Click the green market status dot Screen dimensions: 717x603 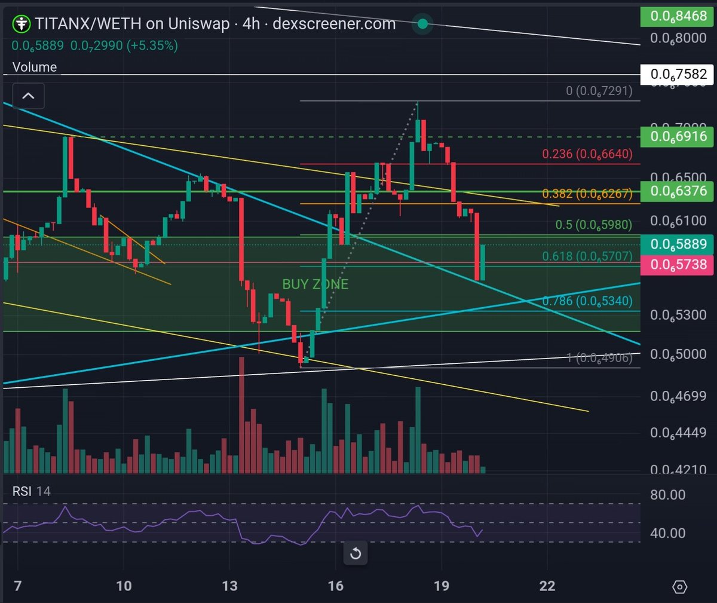pos(422,24)
